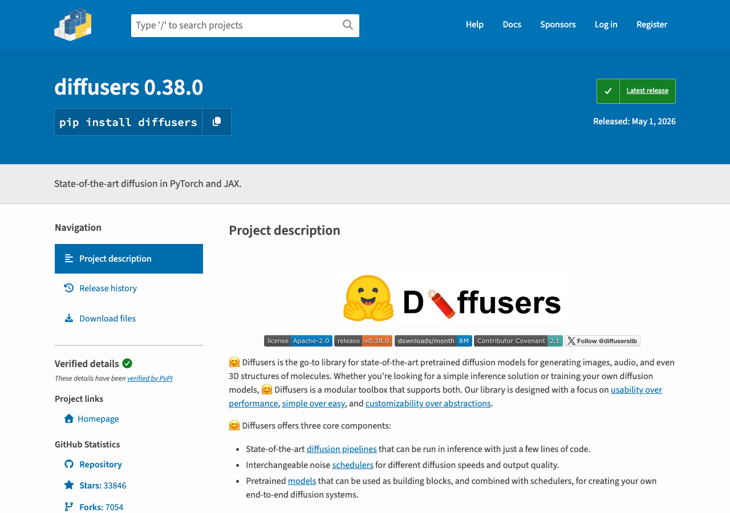Image resolution: width=730 pixels, height=513 pixels.
Task: Open the Help menu item
Action: (x=474, y=25)
